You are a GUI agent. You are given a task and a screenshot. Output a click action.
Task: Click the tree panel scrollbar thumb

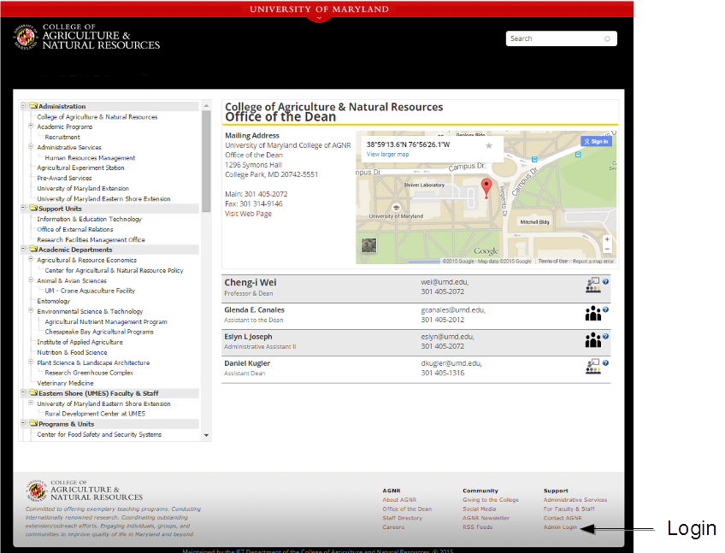(206, 162)
